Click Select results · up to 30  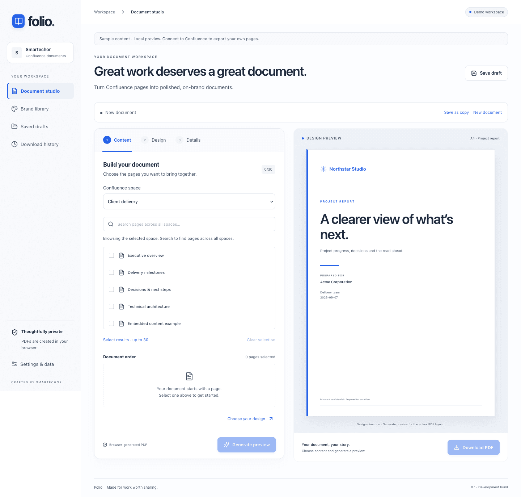126,340
